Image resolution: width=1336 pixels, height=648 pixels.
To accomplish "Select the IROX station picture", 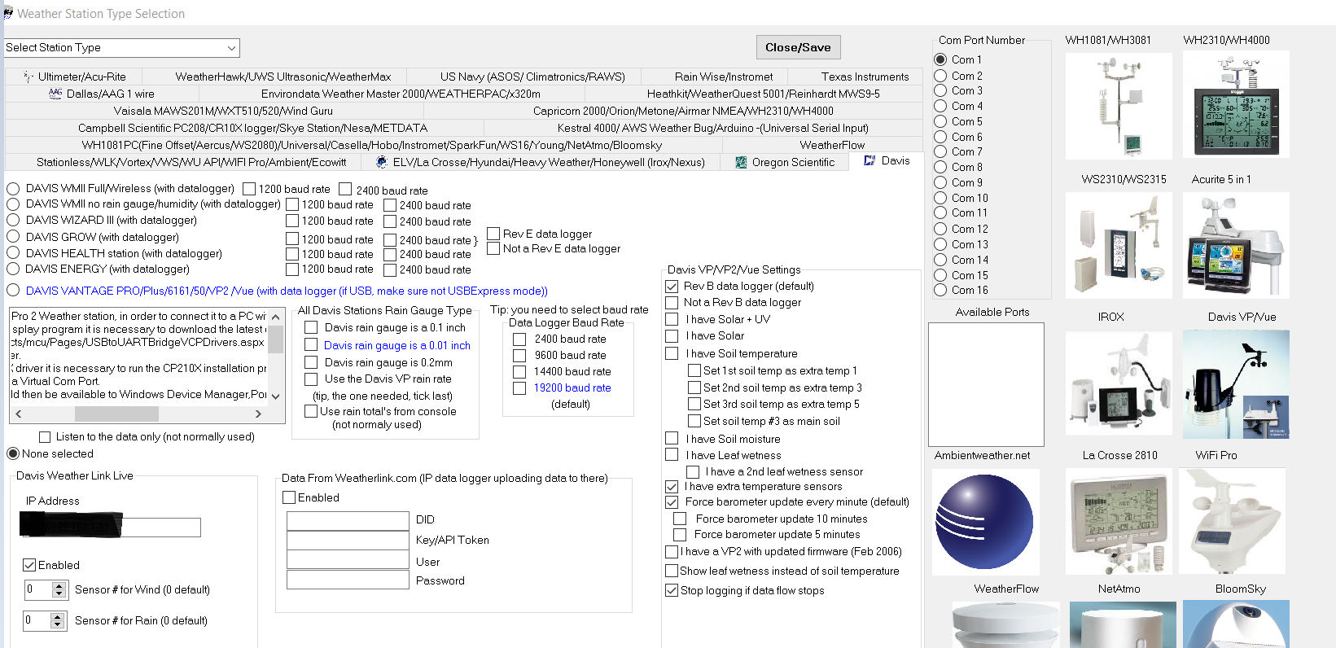I will point(1119,383).
